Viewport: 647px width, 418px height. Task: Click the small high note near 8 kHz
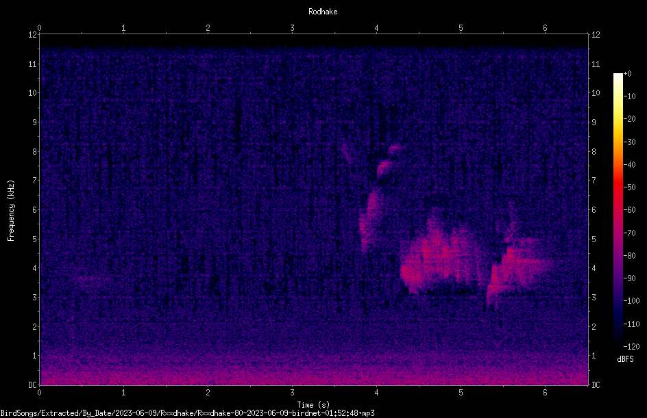pos(395,148)
